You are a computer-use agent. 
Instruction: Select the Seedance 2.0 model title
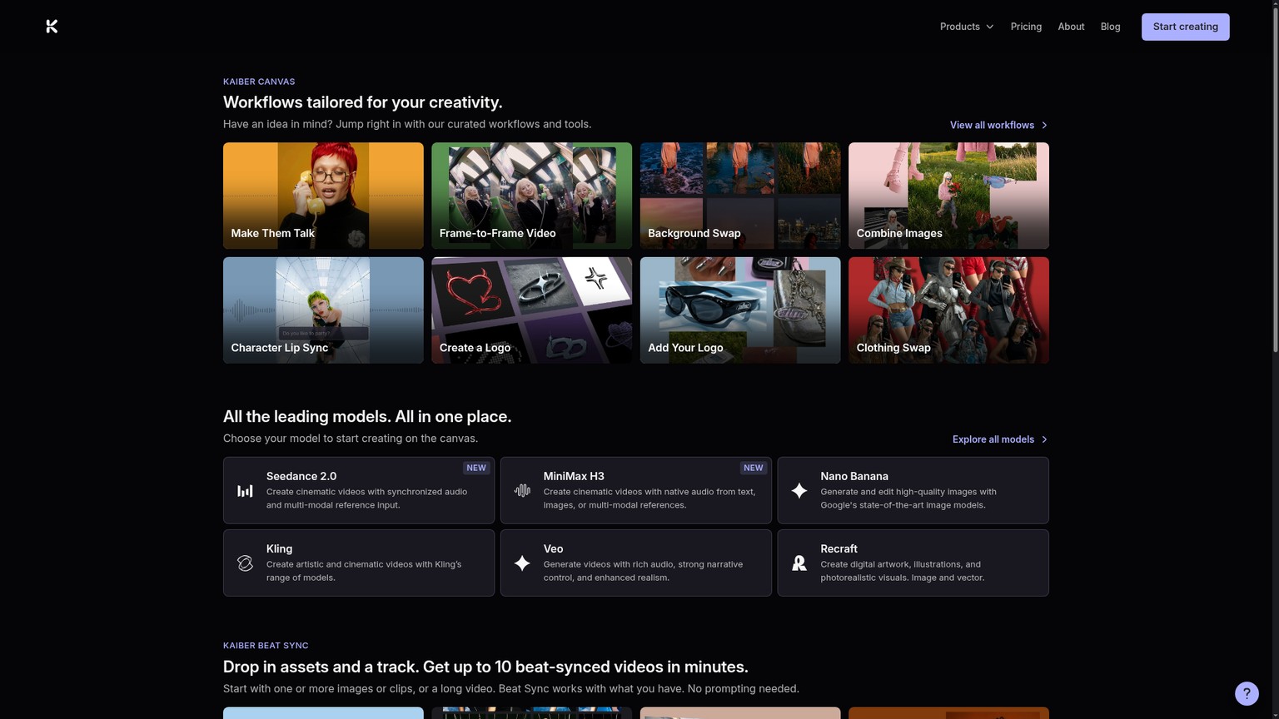tap(301, 476)
